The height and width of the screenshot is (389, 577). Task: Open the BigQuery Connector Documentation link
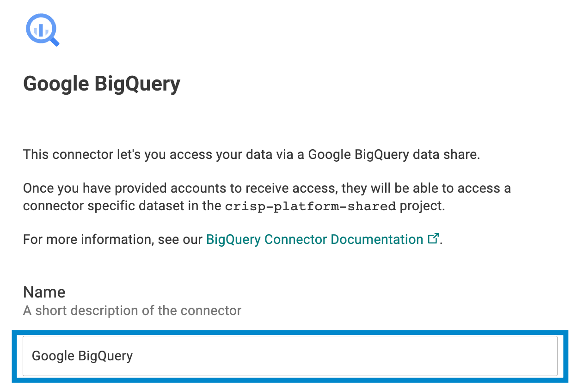coord(314,239)
